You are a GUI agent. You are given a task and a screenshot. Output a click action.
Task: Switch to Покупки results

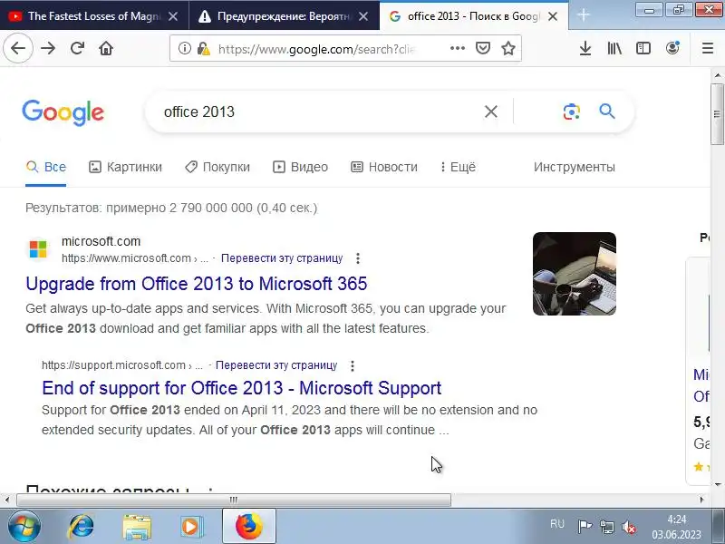pyautogui.click(x=217, y=167)
